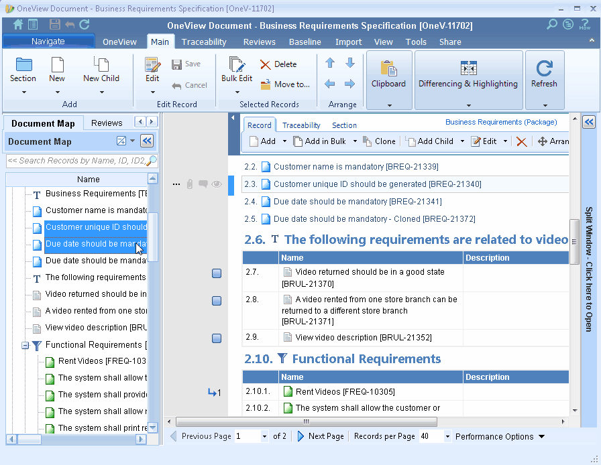Screen dimensions: 601x465
Task: Click the New record icon in ribbon
Action: [x=58, y=64]
